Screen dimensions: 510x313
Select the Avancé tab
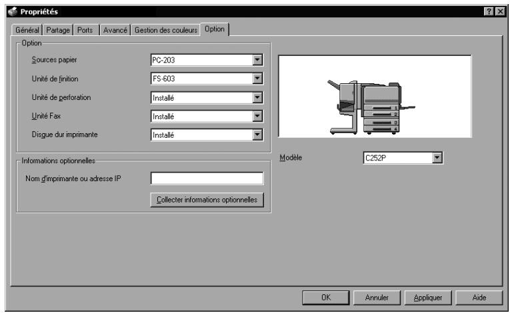115,30
